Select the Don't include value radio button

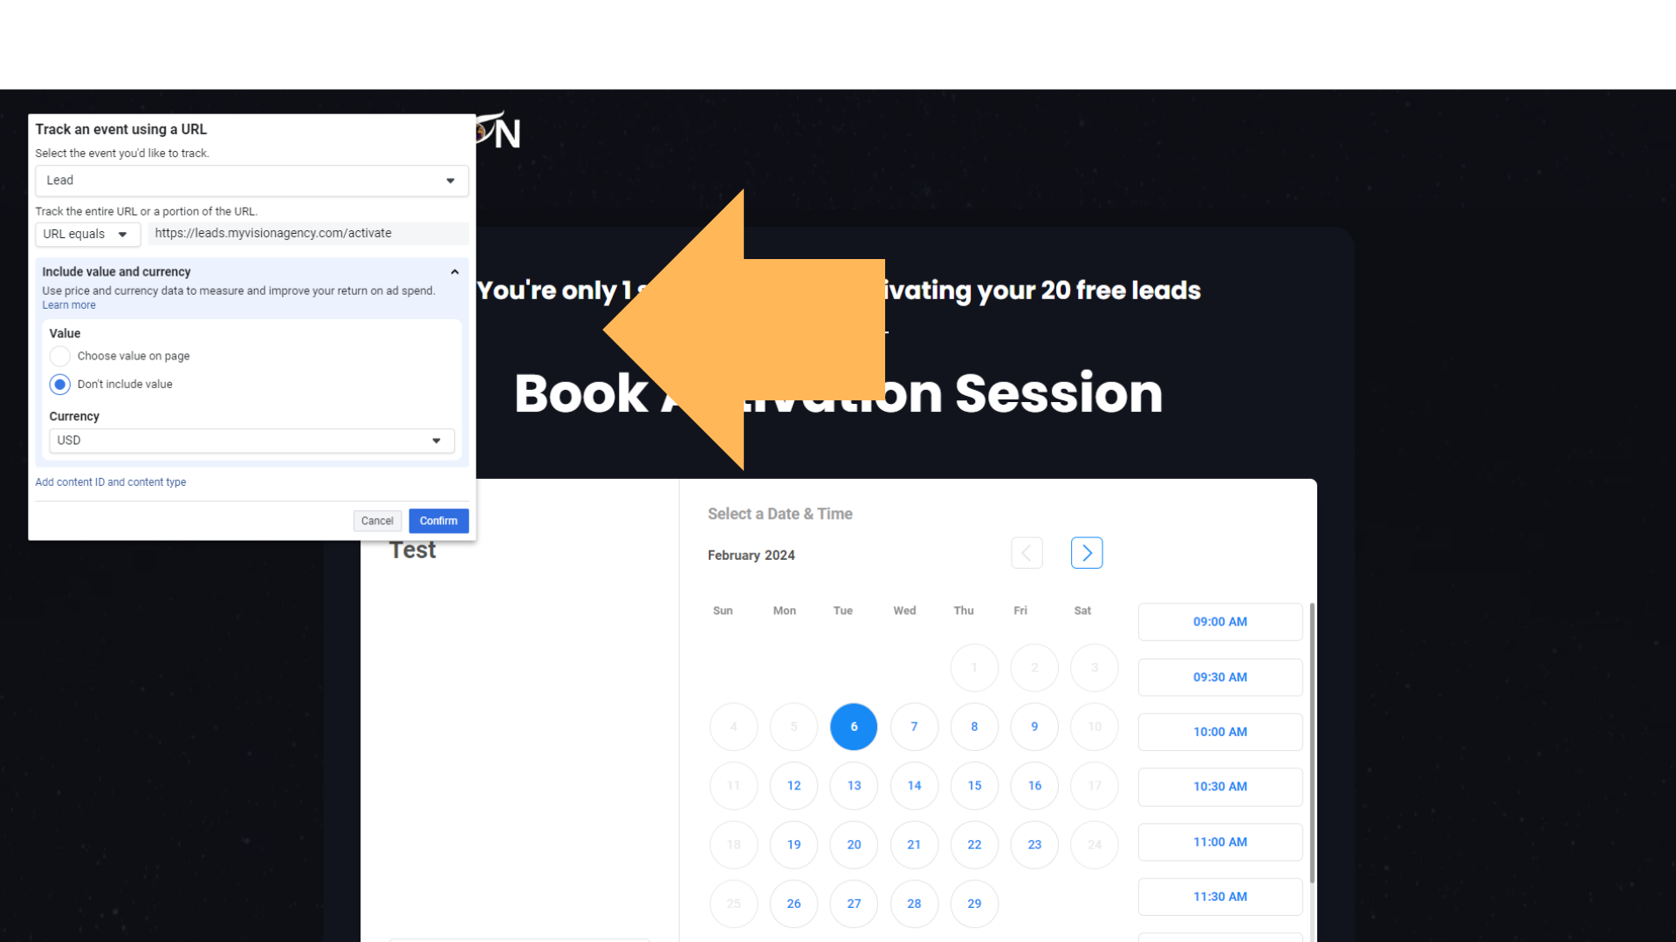click(58, 383)
